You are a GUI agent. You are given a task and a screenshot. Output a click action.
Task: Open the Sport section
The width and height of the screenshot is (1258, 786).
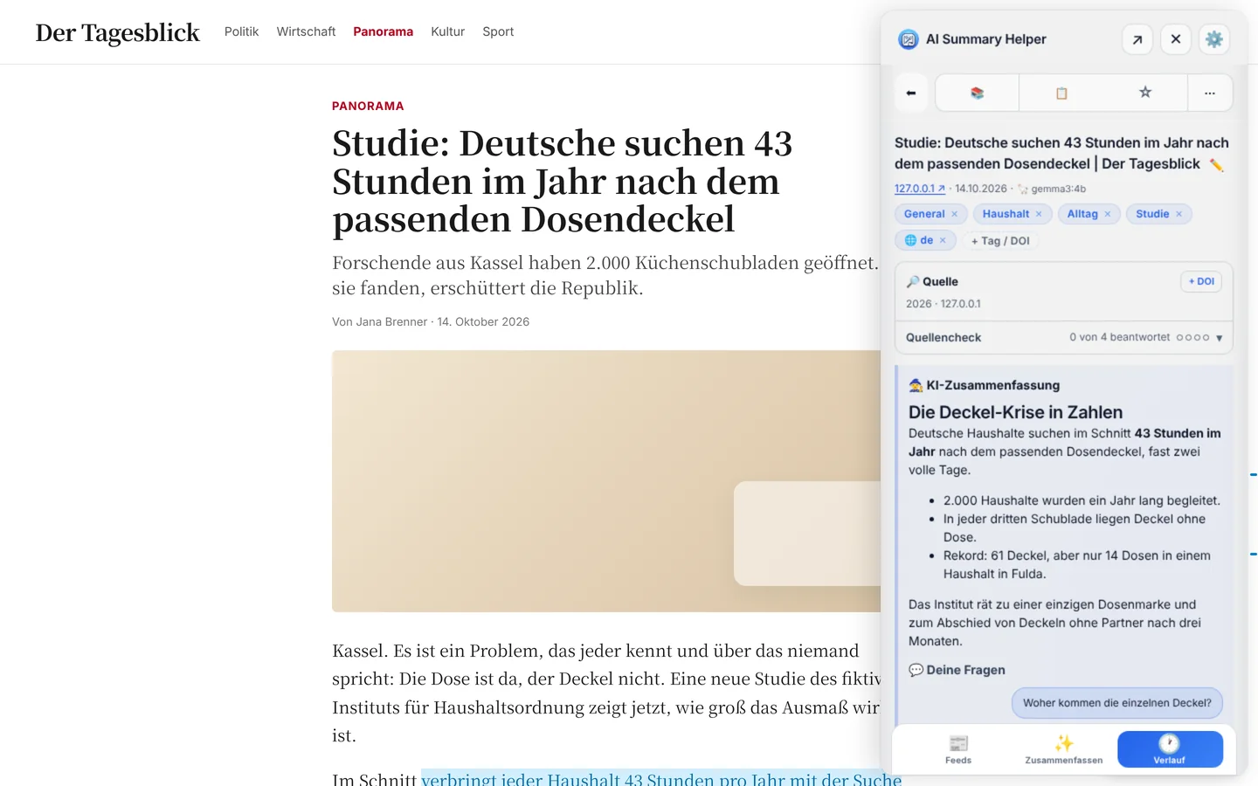point(498,31)
